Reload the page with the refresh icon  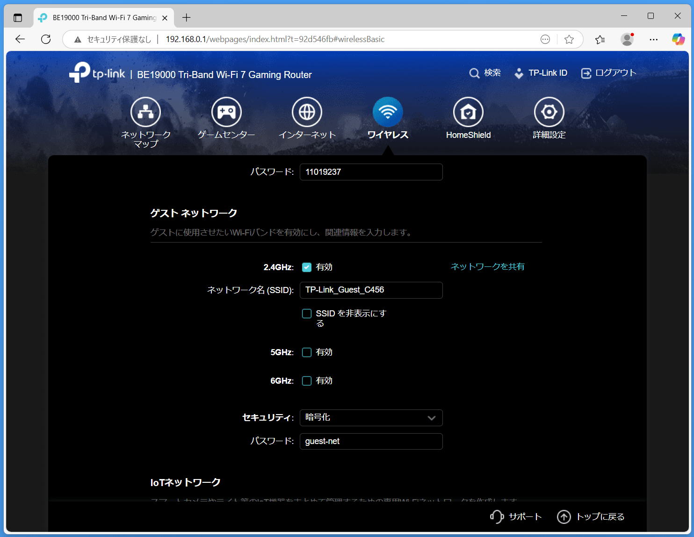click(x=46, y=39)
